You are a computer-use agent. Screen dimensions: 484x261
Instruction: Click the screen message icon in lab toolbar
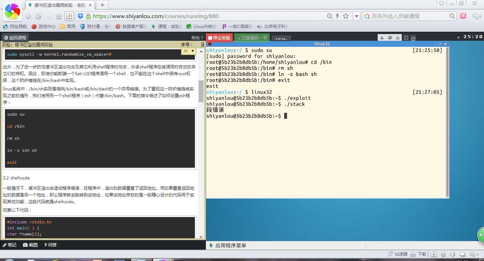(x=390, y=38)
